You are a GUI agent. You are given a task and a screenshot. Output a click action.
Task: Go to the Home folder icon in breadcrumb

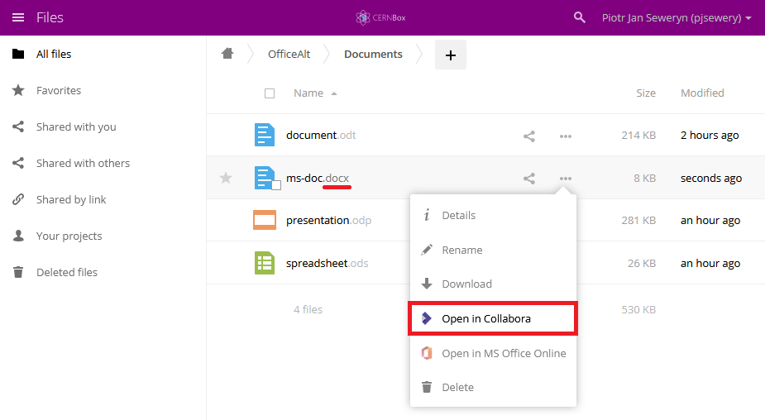coord(227,54)
